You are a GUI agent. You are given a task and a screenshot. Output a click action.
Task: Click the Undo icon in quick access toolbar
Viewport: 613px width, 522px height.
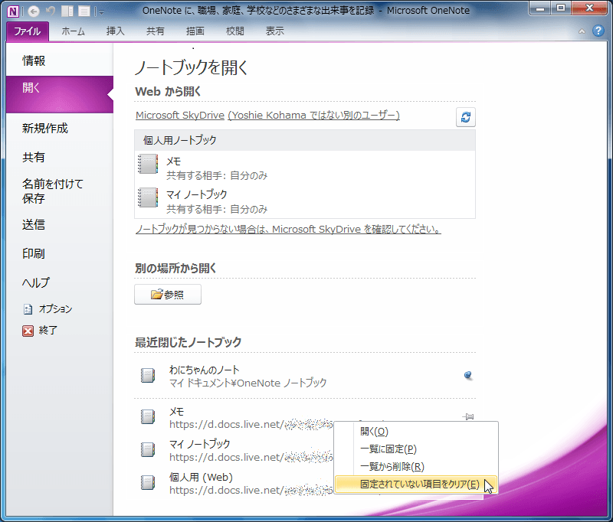point(51,11)
